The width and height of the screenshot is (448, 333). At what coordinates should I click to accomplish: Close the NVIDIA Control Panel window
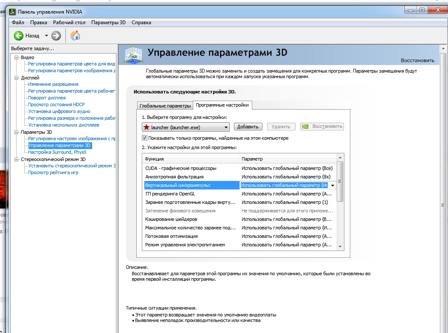tap(438, 10)
